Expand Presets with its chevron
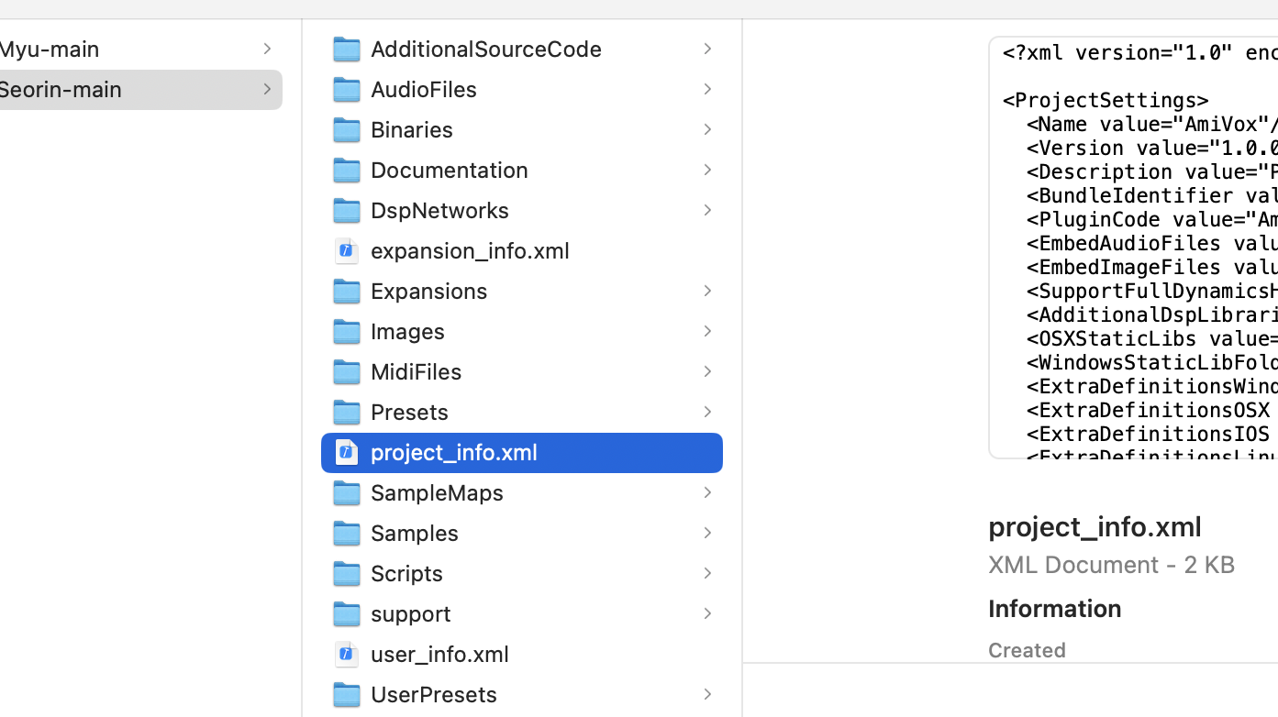Screen dimensions: 1278x717 pos(707,412)
